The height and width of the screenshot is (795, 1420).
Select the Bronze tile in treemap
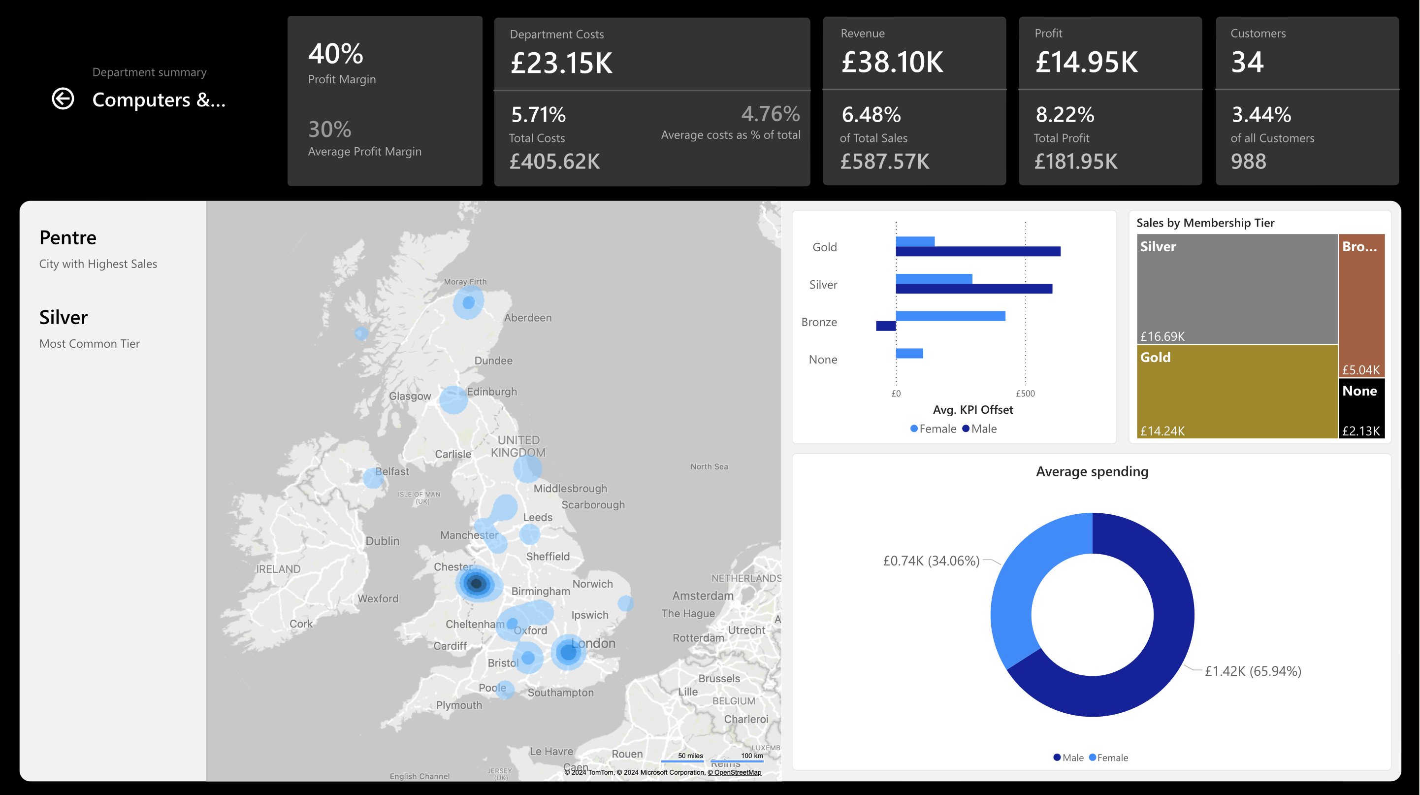(1361, 306)
